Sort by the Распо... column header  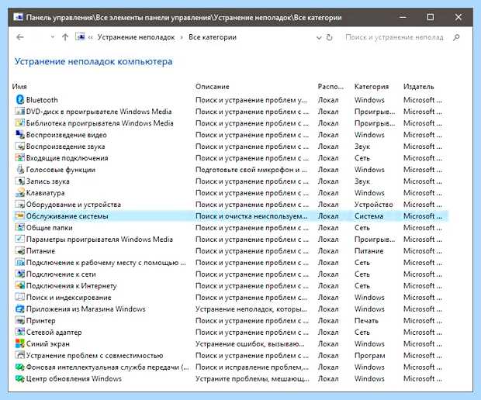coord(330,87)
